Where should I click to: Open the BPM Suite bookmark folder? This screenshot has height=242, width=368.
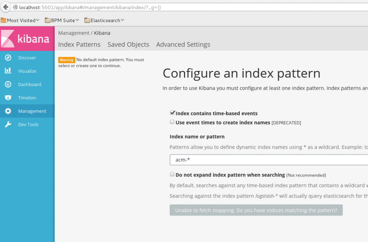click(x=62, y=20)
